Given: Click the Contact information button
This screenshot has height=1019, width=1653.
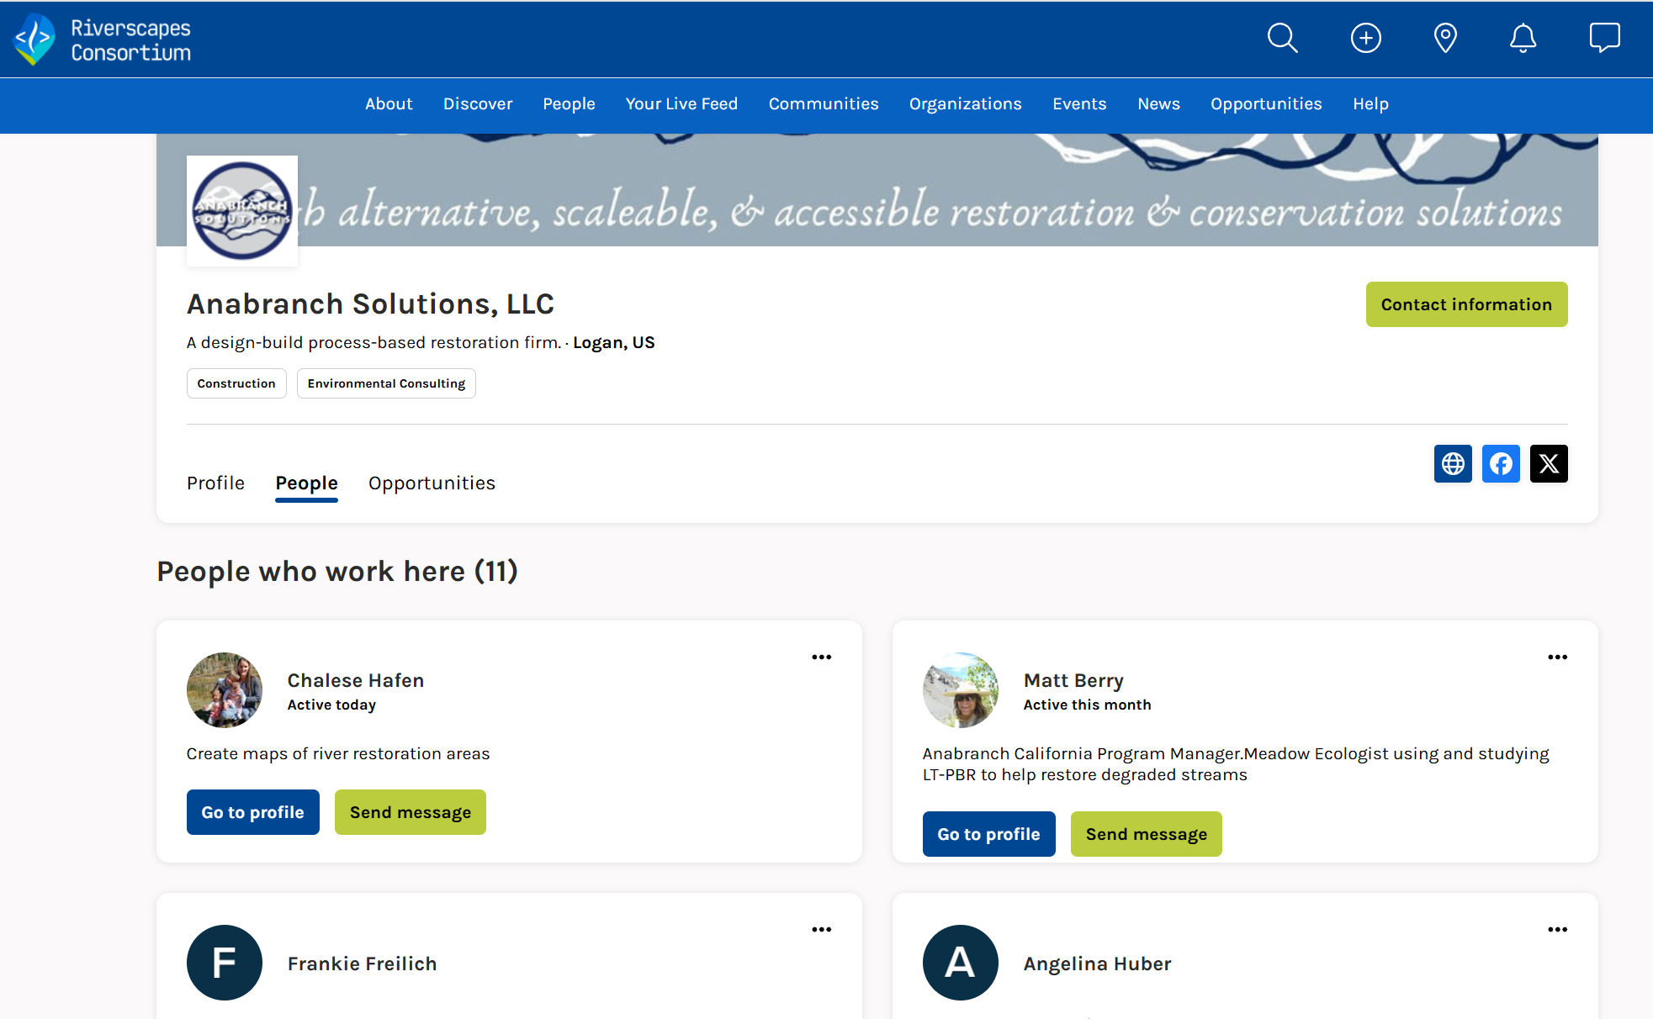Looking at the screenshot, I should pyautogui.click(x=1466, y=304).
